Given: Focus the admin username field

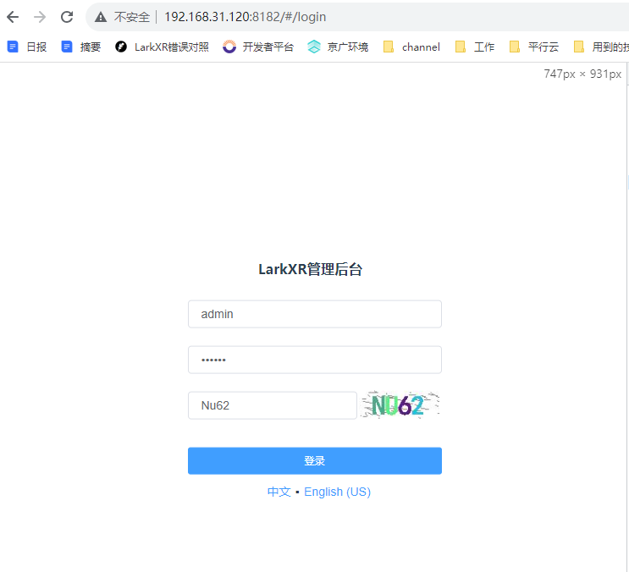Looking at the screenshot, I should click(x=315, y=314).
